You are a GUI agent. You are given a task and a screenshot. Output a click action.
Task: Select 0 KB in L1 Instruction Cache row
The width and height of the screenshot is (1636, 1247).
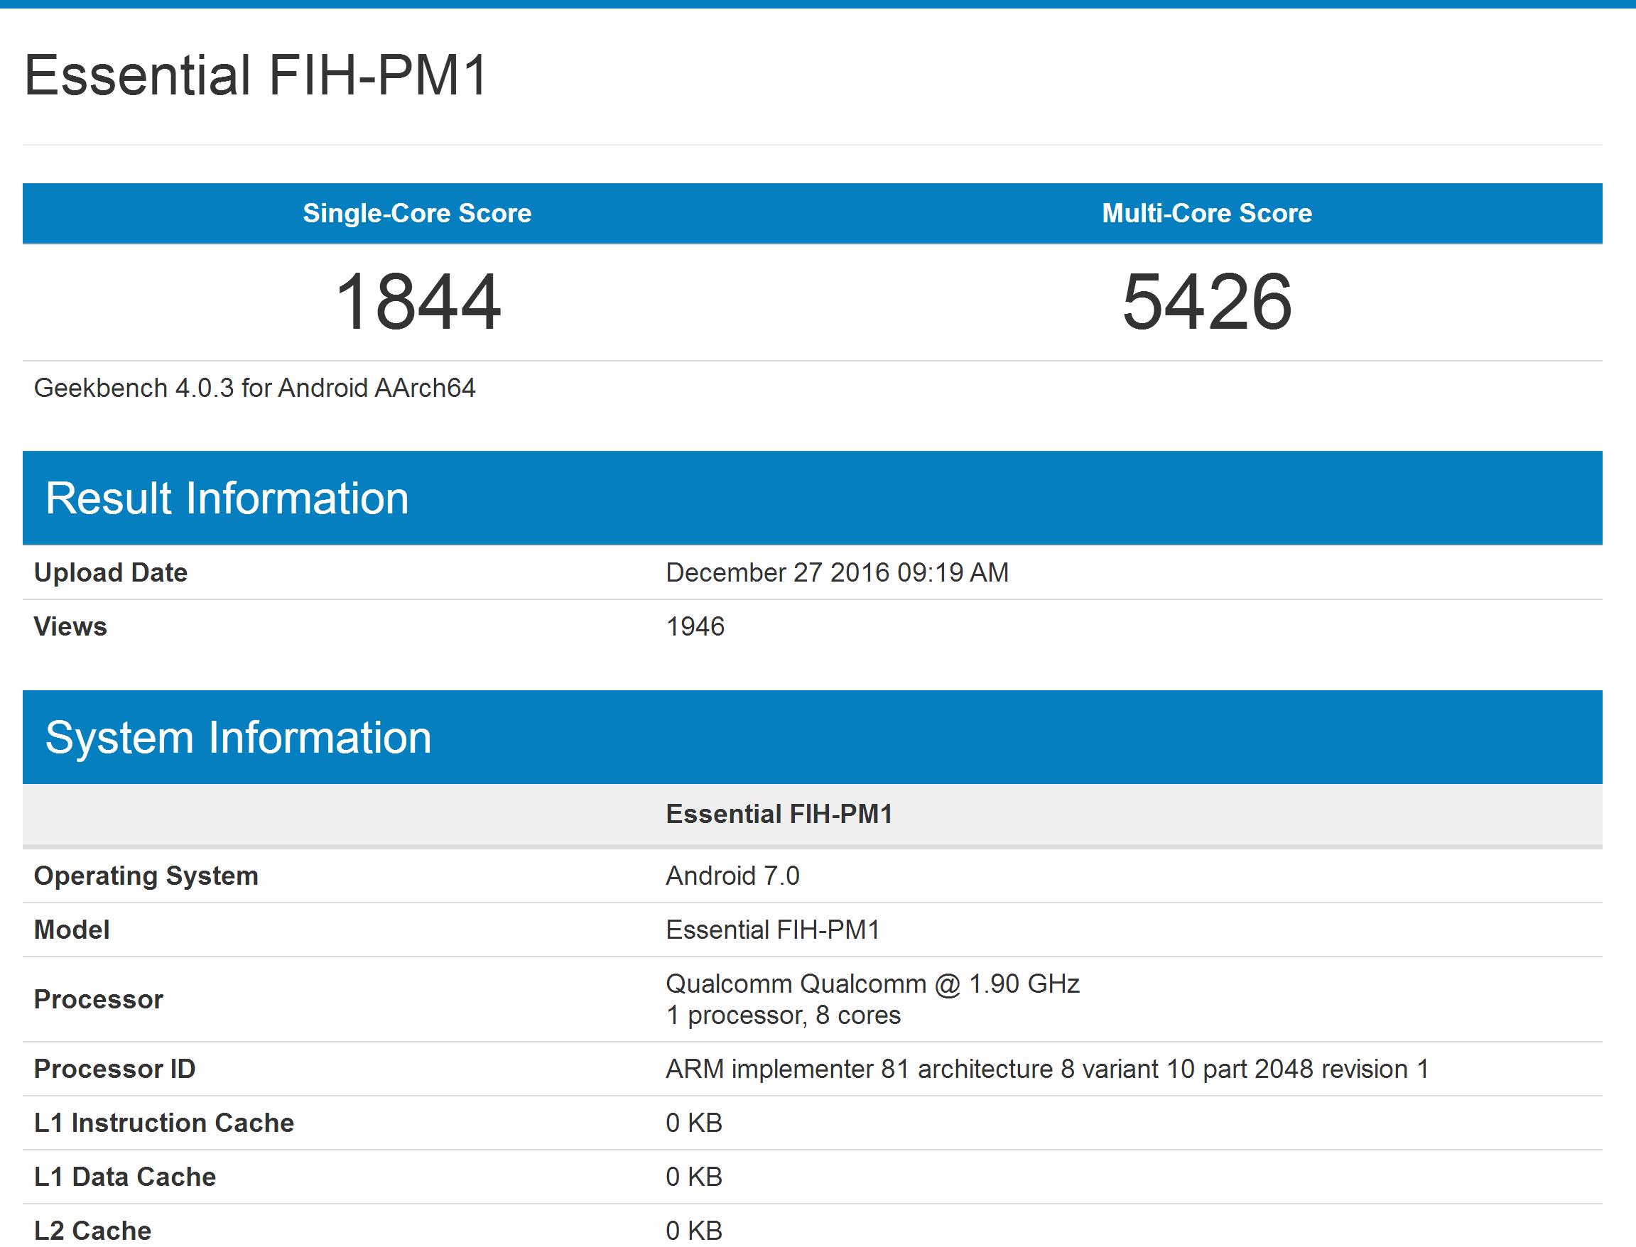point(694,1123)
